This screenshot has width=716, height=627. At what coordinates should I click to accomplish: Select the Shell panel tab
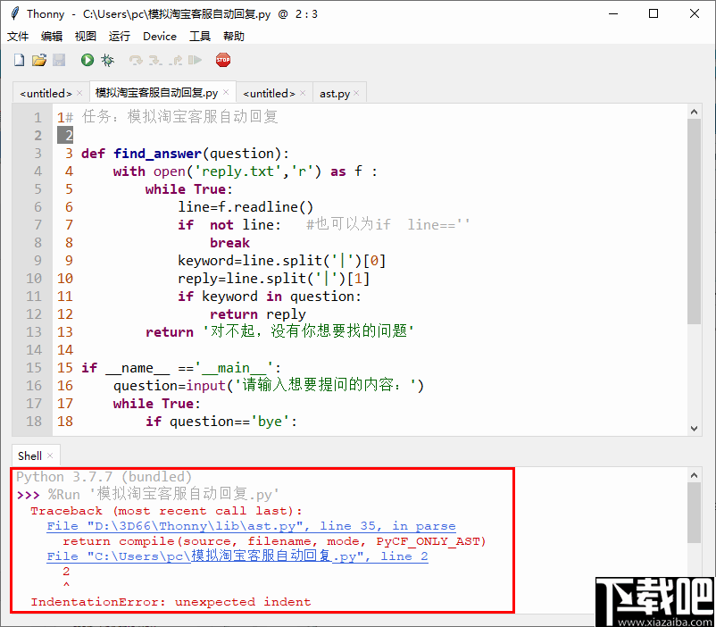coord(29,456)
